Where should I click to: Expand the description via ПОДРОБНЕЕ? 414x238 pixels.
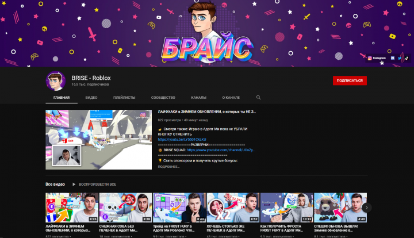[168, 167]
